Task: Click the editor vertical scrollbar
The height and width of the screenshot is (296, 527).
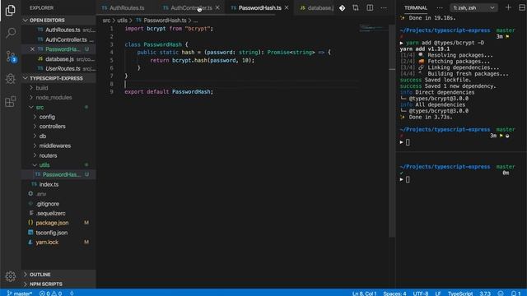Action: click(392, 131)
